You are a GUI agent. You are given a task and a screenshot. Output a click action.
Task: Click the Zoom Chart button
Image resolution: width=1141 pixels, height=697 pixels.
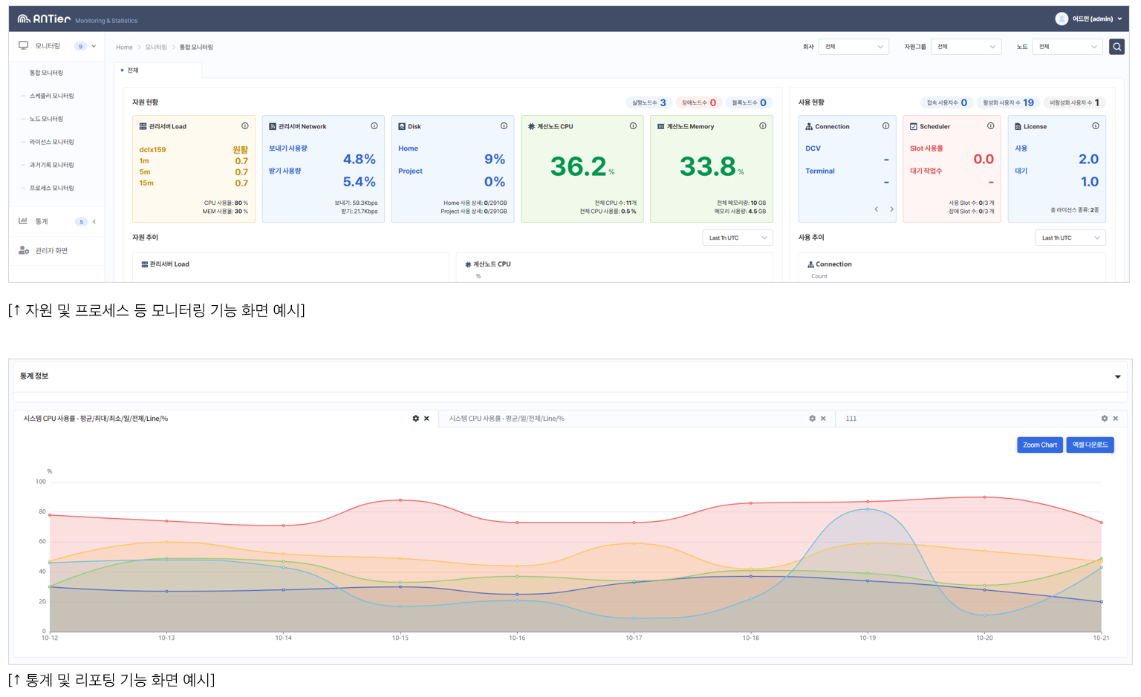point(1039,445)
